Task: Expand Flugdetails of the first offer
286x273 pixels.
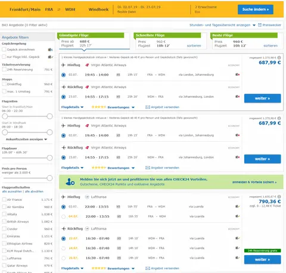Action: [x=72, y=107]
